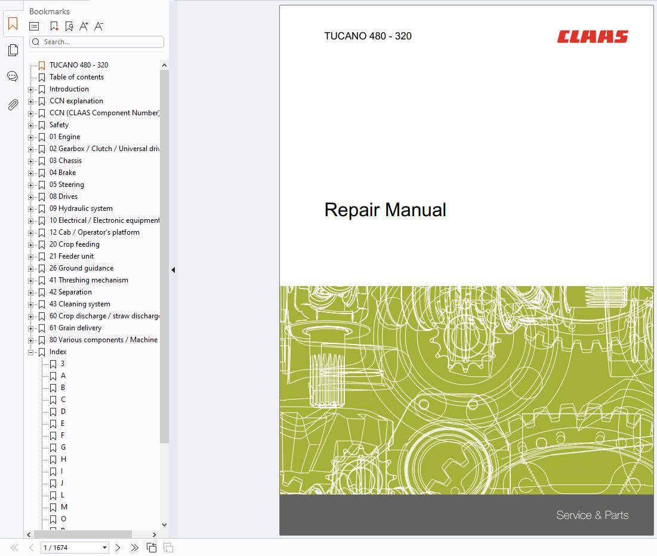The image size is (657, 556).
Task: Expand the CCN explanation bookmark
Action: (x=30, y=102)
